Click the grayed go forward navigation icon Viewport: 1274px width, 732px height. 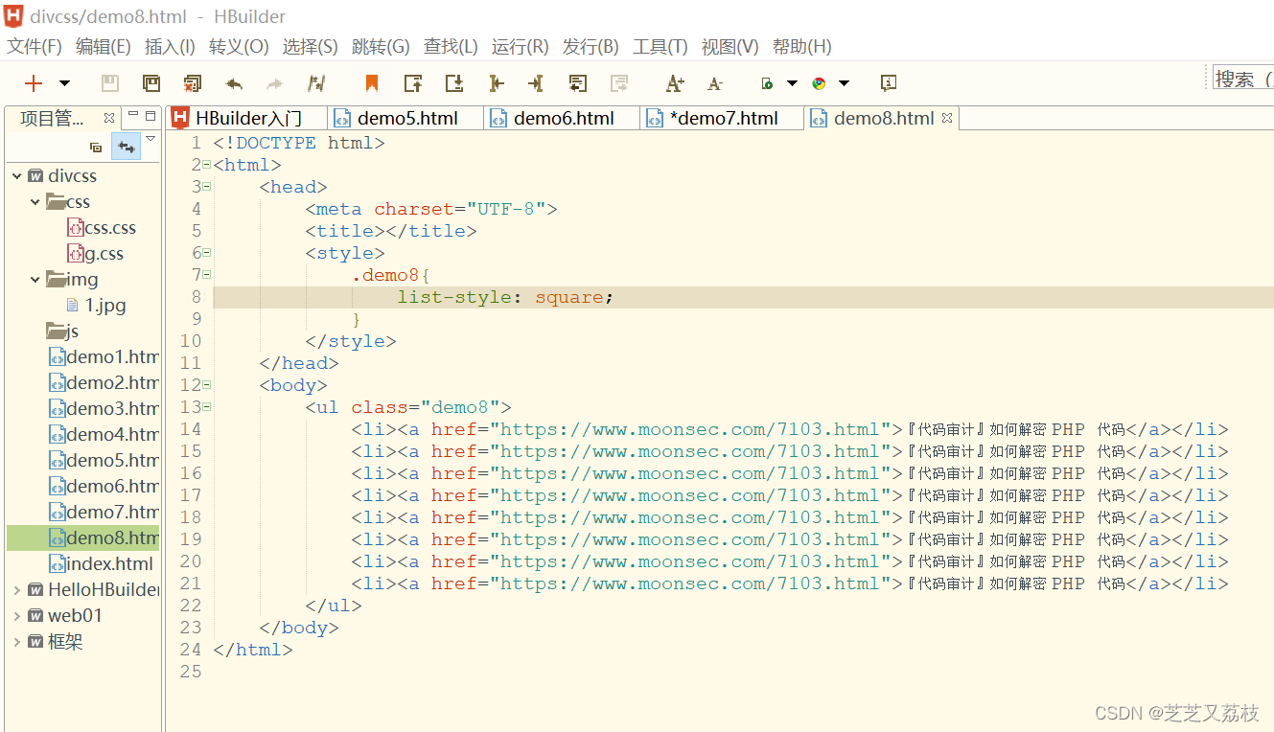pos(619,83)
